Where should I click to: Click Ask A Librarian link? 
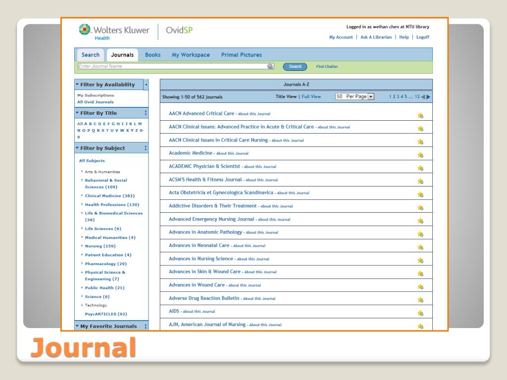pyautogui.click(x=376, y=37)
